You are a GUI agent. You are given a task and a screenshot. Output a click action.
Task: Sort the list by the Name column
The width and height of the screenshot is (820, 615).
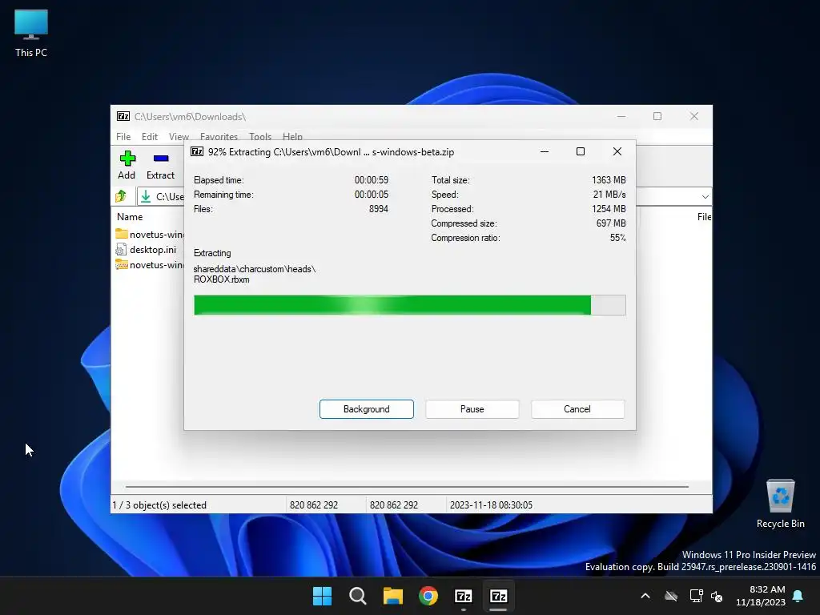(130, 216)
